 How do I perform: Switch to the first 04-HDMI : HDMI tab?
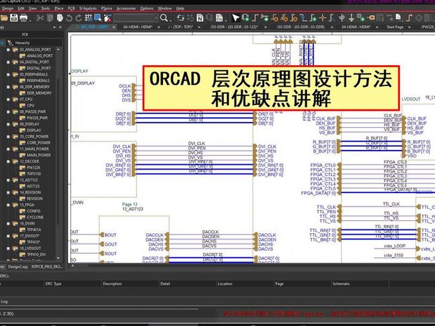click(138, 27)
